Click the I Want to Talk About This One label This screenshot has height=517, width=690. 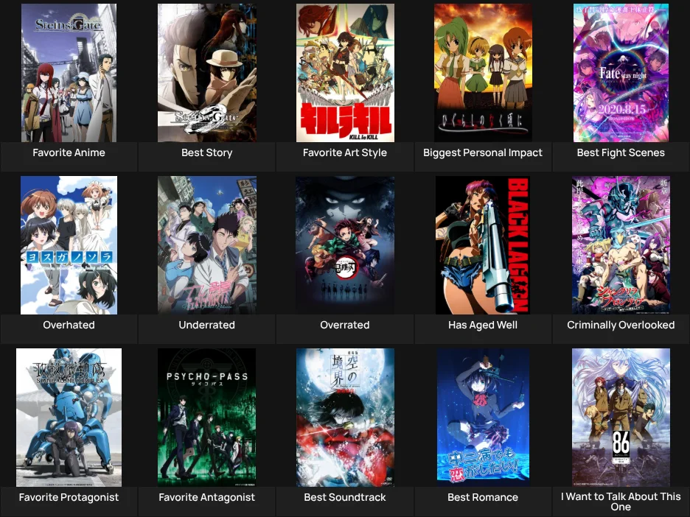[621, 502]
